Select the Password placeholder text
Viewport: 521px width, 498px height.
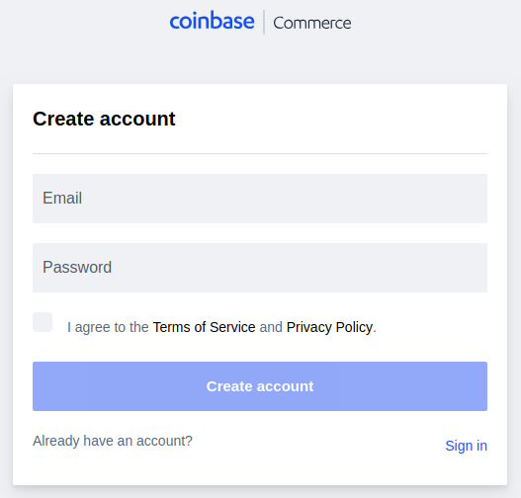click(x=77, y=267)
